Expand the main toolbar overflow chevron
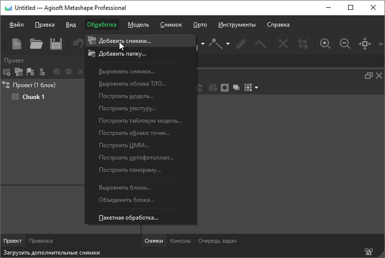The image size is (385, 258). (381, 43)
